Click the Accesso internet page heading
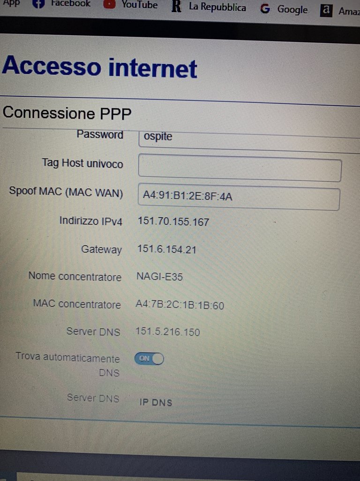 click(99, 67)
